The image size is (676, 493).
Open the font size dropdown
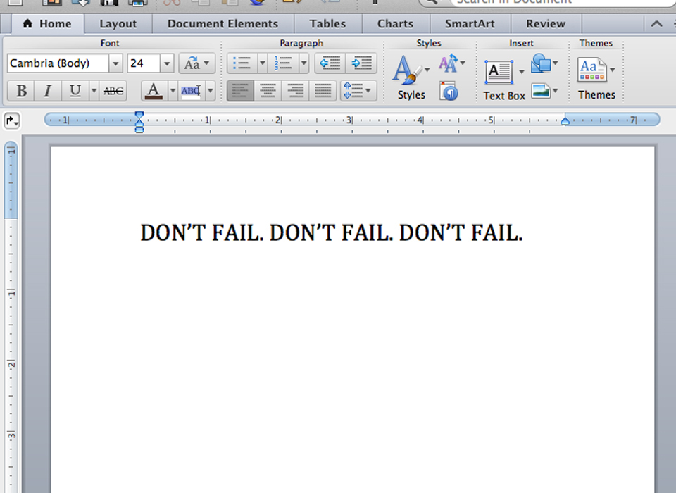[x=167, y=63]
